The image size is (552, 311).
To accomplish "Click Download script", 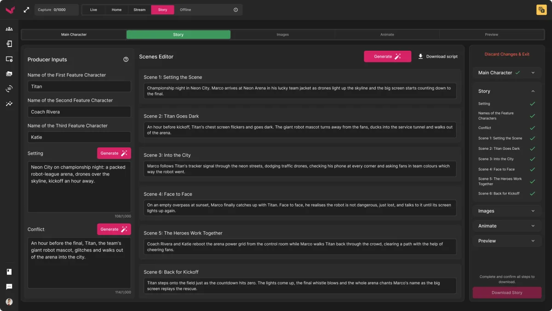I will [x=437, y=56].
